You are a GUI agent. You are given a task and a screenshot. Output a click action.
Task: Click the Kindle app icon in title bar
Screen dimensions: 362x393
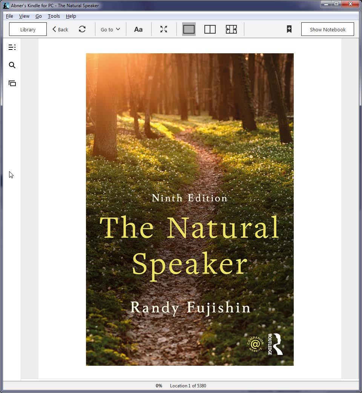click(6, 6)
